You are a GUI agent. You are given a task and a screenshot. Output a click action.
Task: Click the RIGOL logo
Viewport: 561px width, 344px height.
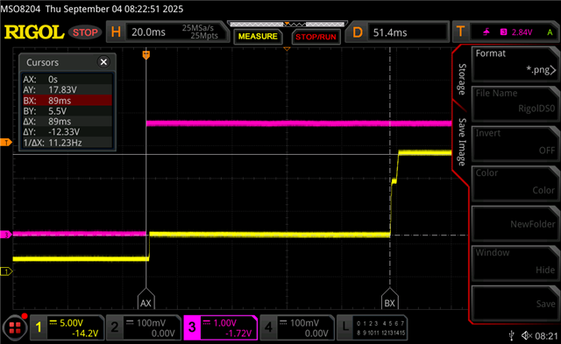click(x=33, y=32)
